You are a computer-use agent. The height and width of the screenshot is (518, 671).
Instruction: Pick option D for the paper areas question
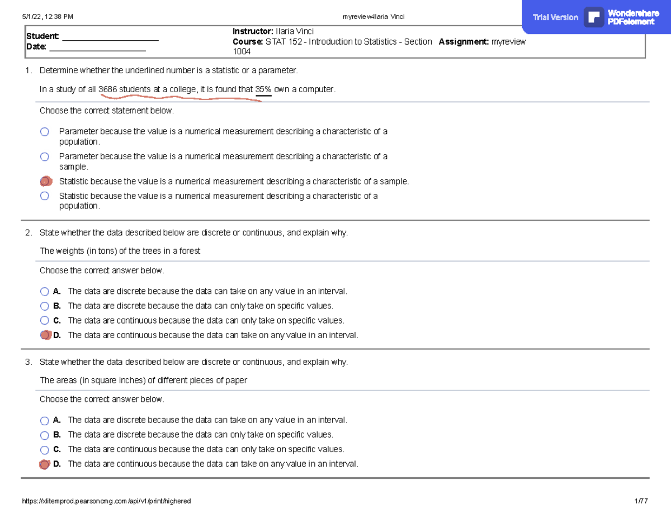(45, 464)
